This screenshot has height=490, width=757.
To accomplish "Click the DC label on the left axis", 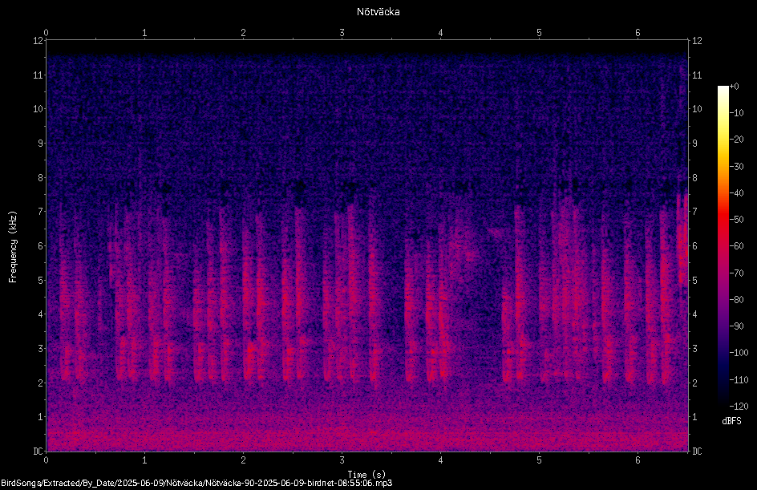I will pos(38,451).
